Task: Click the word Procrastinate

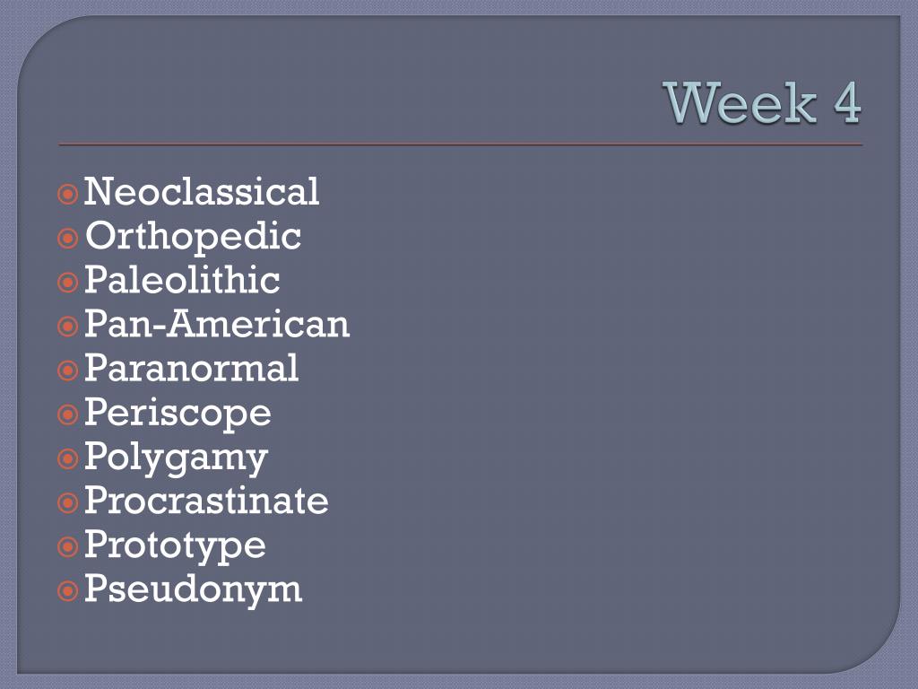Action: point(206,501)
